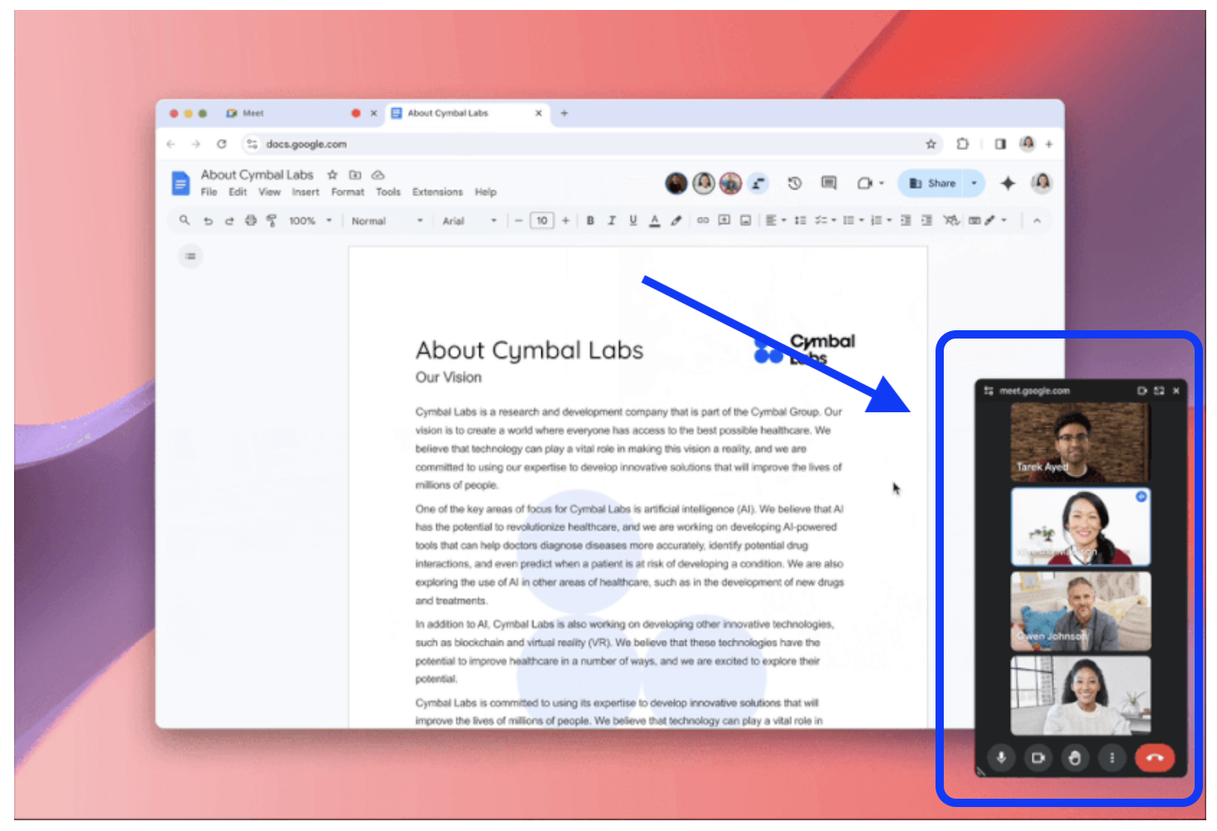Raise your hand in the Meet pop-up
This screenshot has height=831, width=1217.
coord(1075,757)
